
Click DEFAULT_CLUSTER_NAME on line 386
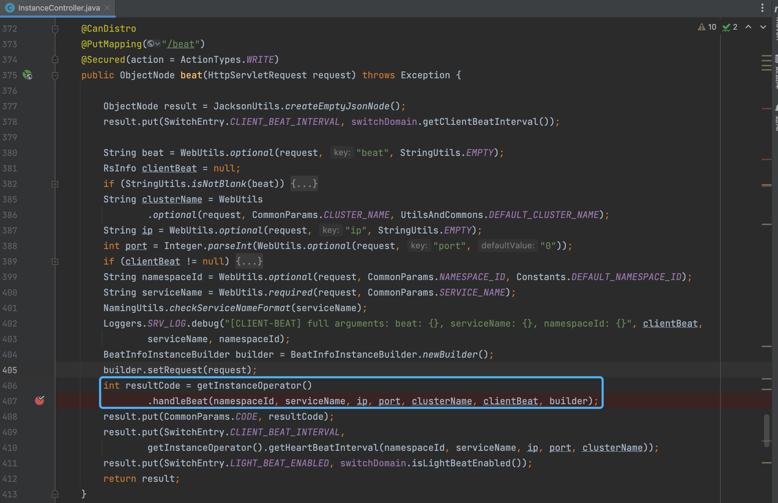click(x=544, y=215)
